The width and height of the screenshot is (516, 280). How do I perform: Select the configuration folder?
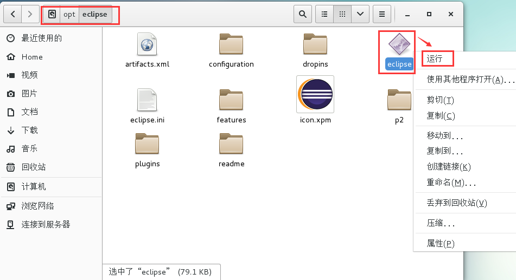tap(231, 44)
